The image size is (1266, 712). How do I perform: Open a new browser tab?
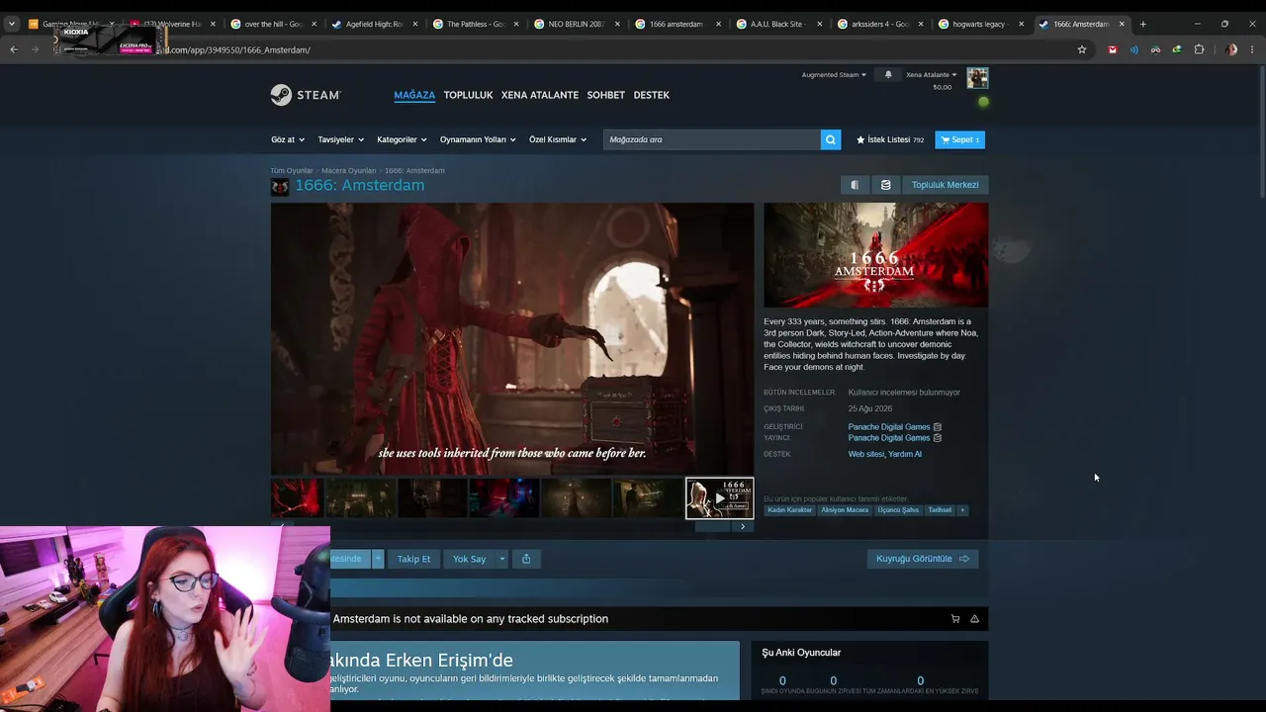(1142, 24)
